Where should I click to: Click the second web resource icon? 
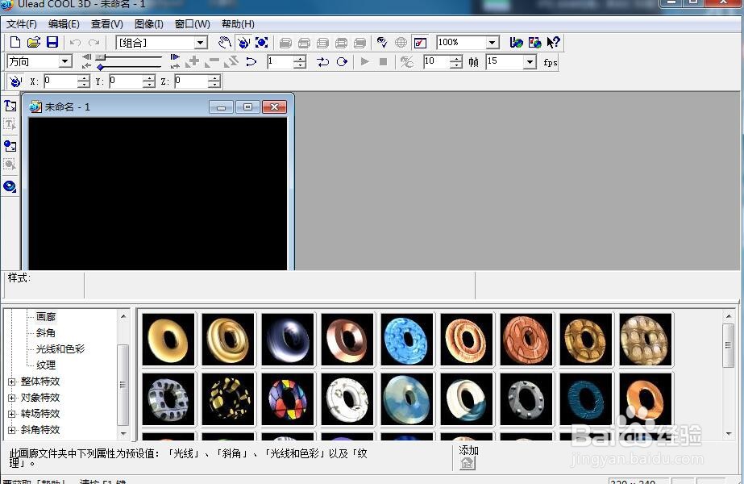534,42
